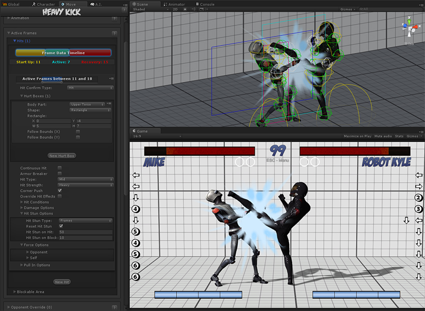This screenshot has height=311, width=425.
Task: Open help for Active Frames section
Action: coord(114,33)
